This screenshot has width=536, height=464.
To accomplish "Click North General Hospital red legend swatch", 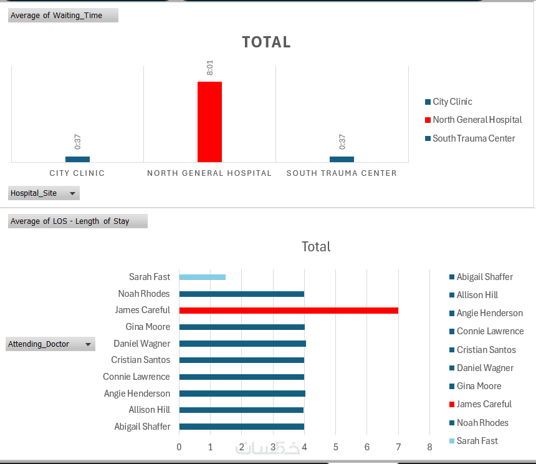I will click(428, 120).
